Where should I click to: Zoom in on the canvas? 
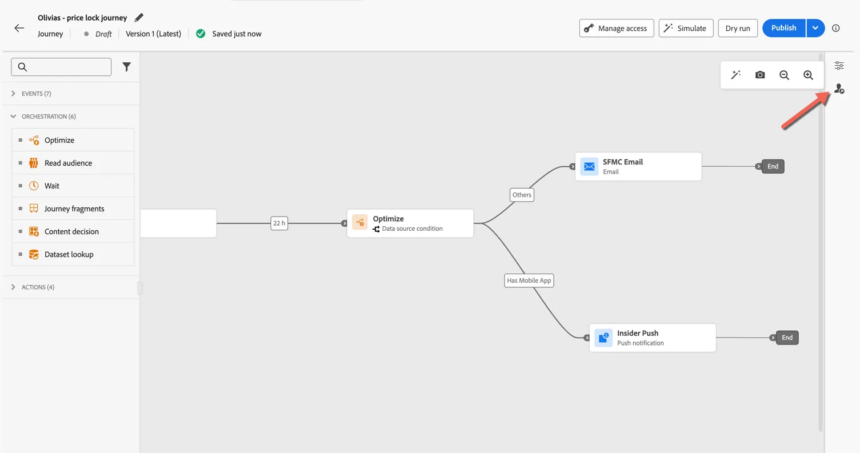(x=808, y=75)
